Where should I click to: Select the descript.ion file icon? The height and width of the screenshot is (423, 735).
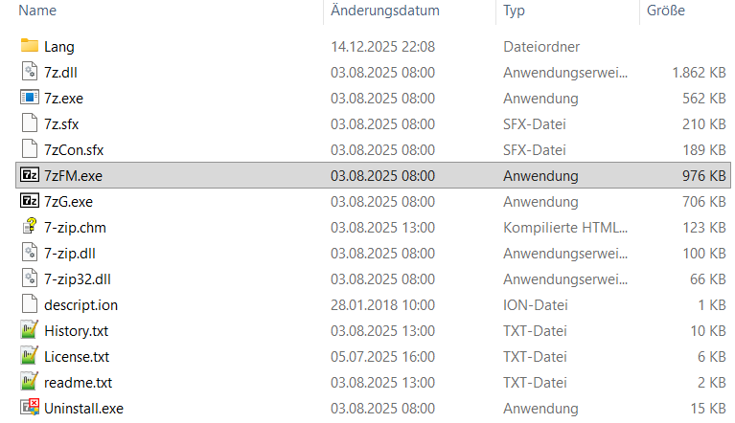[29, 305]
